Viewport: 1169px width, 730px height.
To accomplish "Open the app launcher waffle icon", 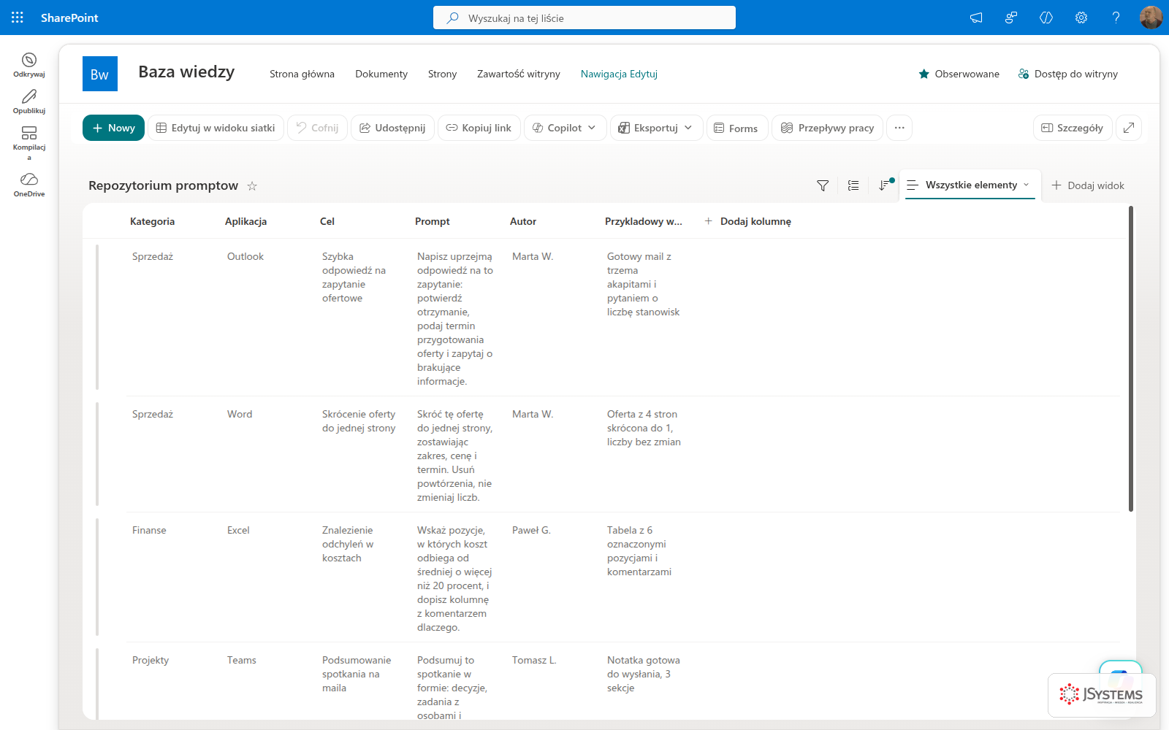I will (x=18, y=18).
